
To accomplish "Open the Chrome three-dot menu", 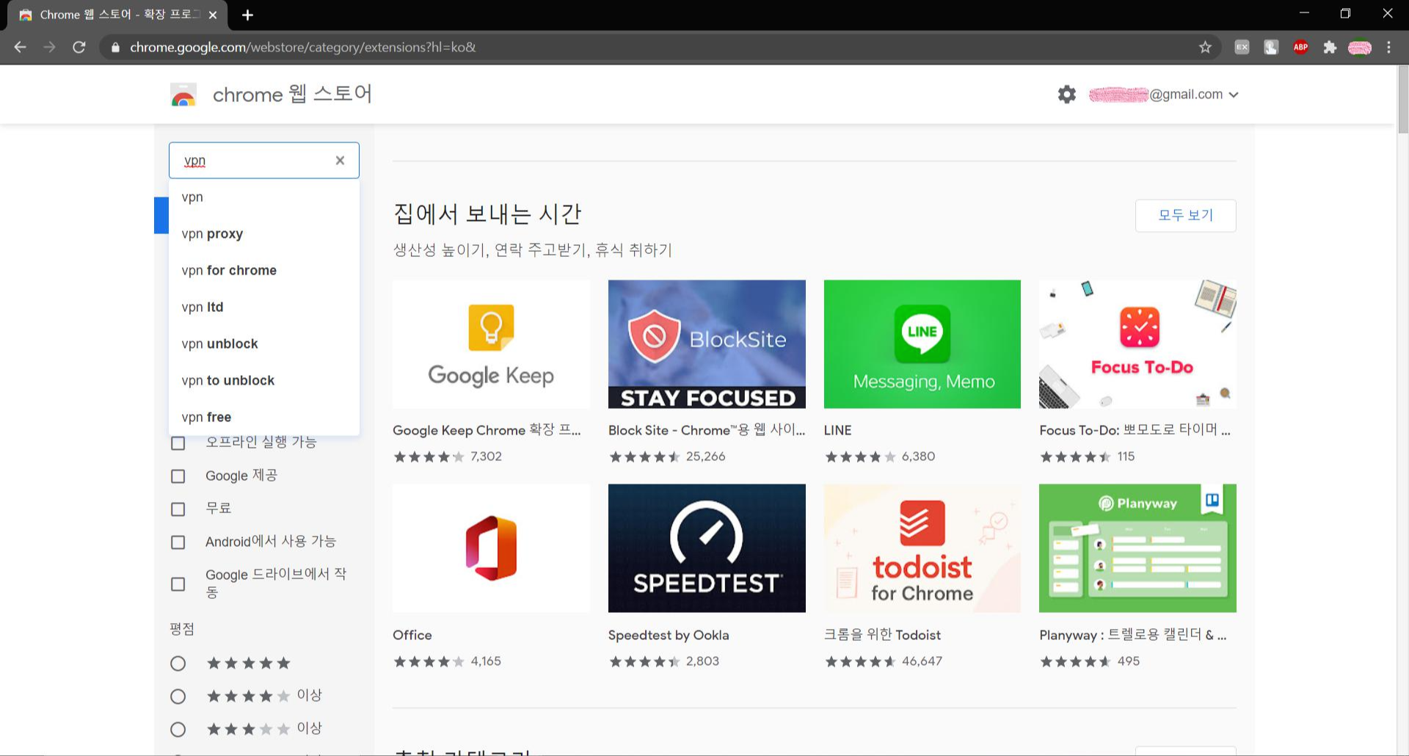I will tap(1388, 47).
